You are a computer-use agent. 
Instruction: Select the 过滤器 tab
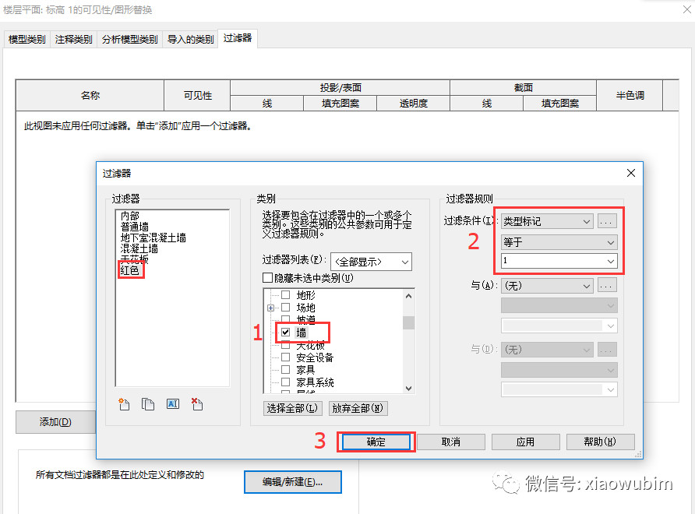238,38
